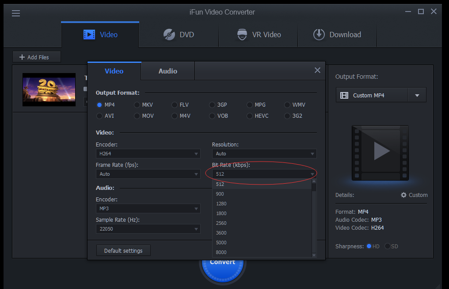Open the DVD tab
Image resolution: width=449 pixels, height=289 pixels.
(179, 35)
